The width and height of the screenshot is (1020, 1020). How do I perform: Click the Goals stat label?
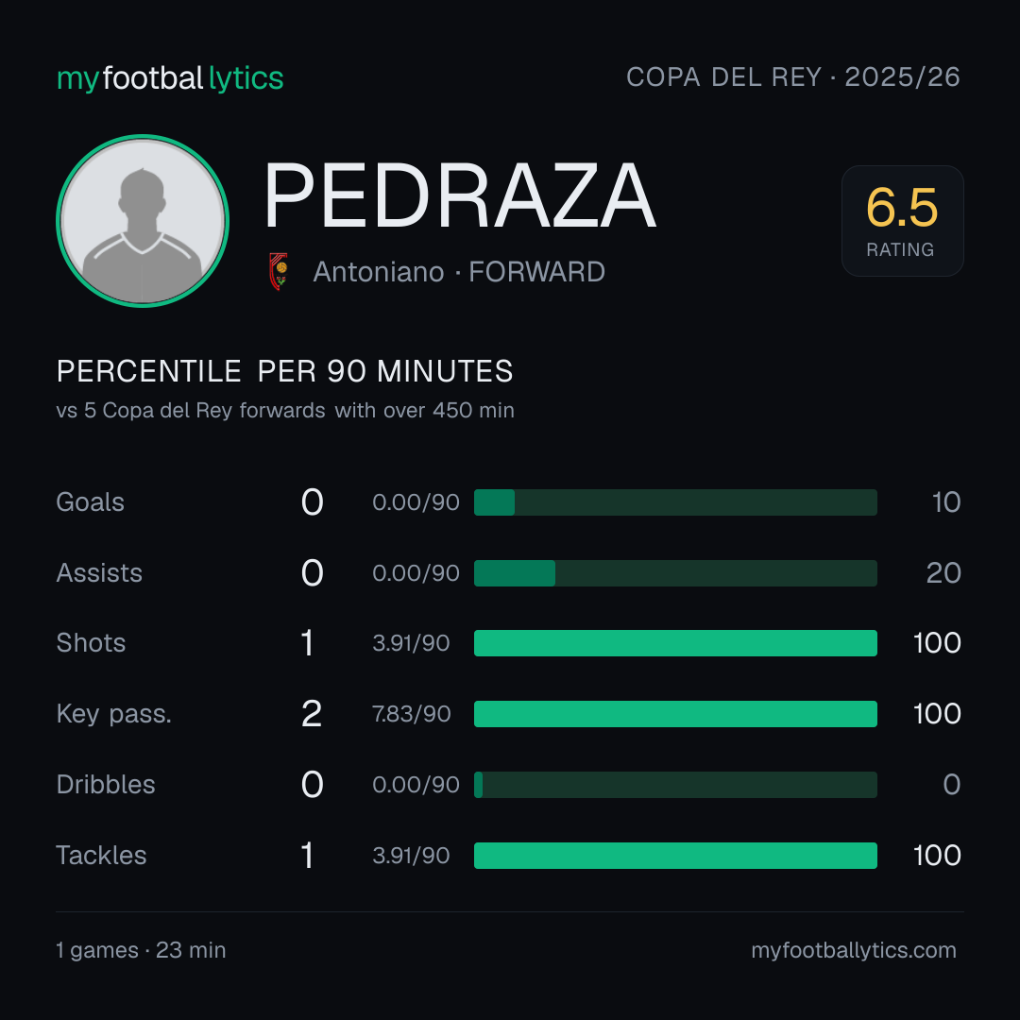pos(91,502)
